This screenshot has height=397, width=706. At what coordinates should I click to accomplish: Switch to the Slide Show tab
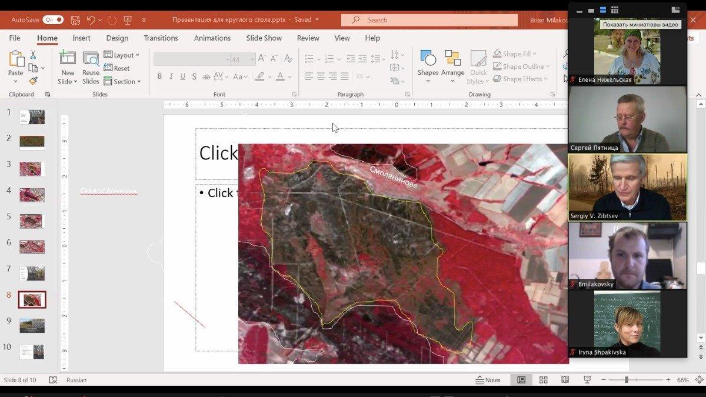(x=264, y=38)
